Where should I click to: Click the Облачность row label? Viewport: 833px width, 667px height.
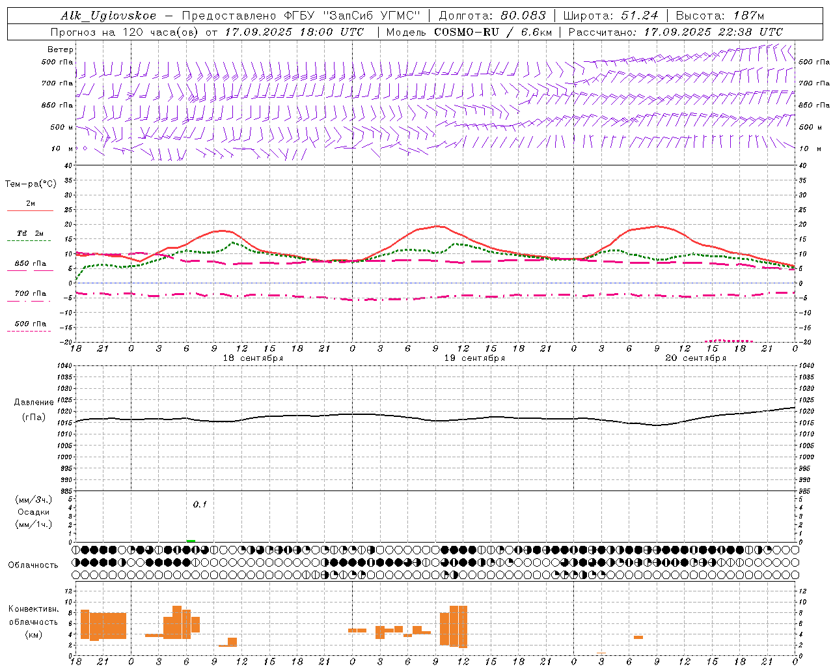(33, 565)
